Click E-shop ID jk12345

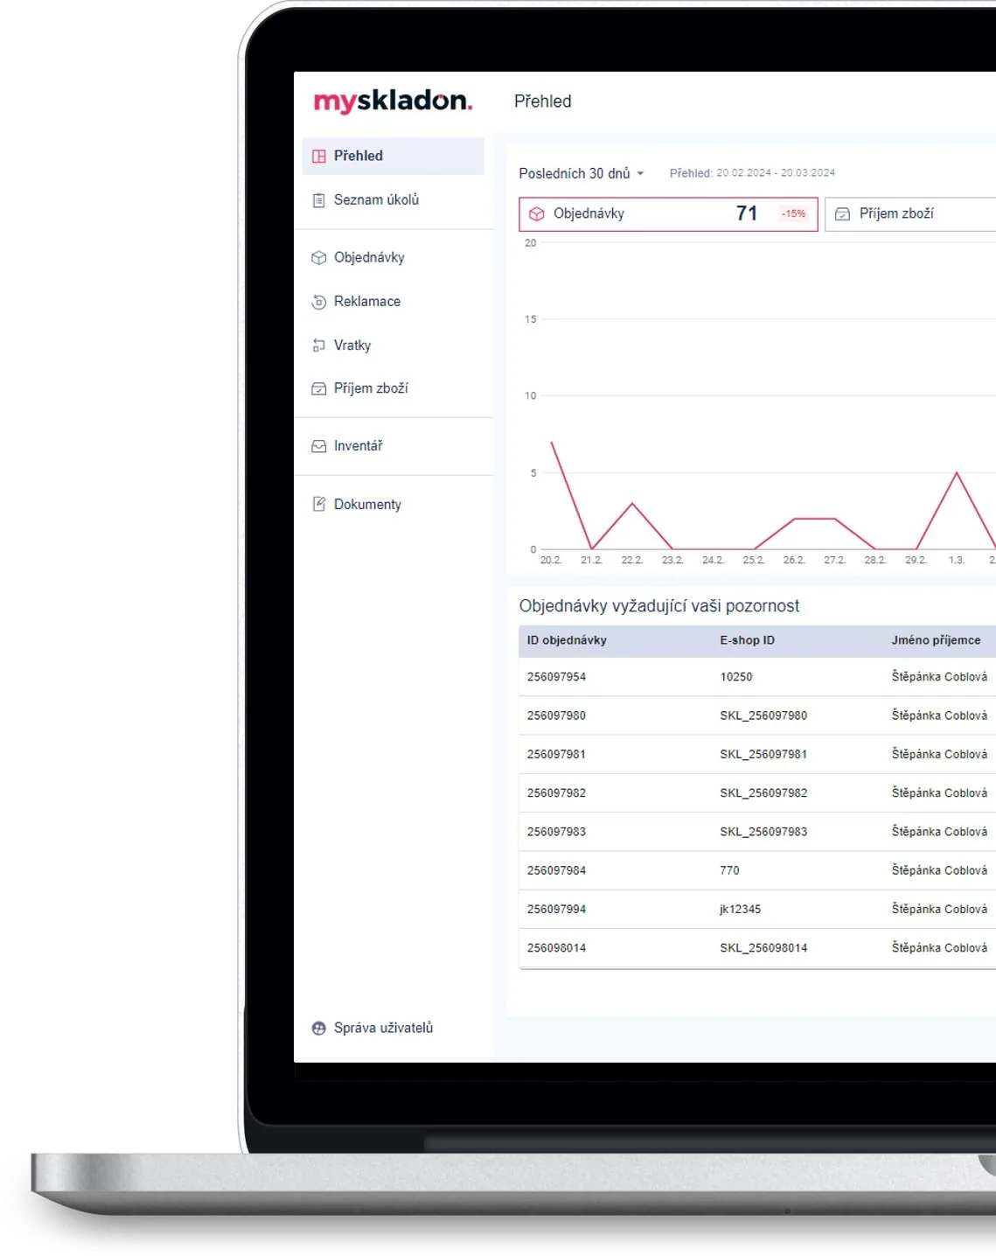click(740, 910)
